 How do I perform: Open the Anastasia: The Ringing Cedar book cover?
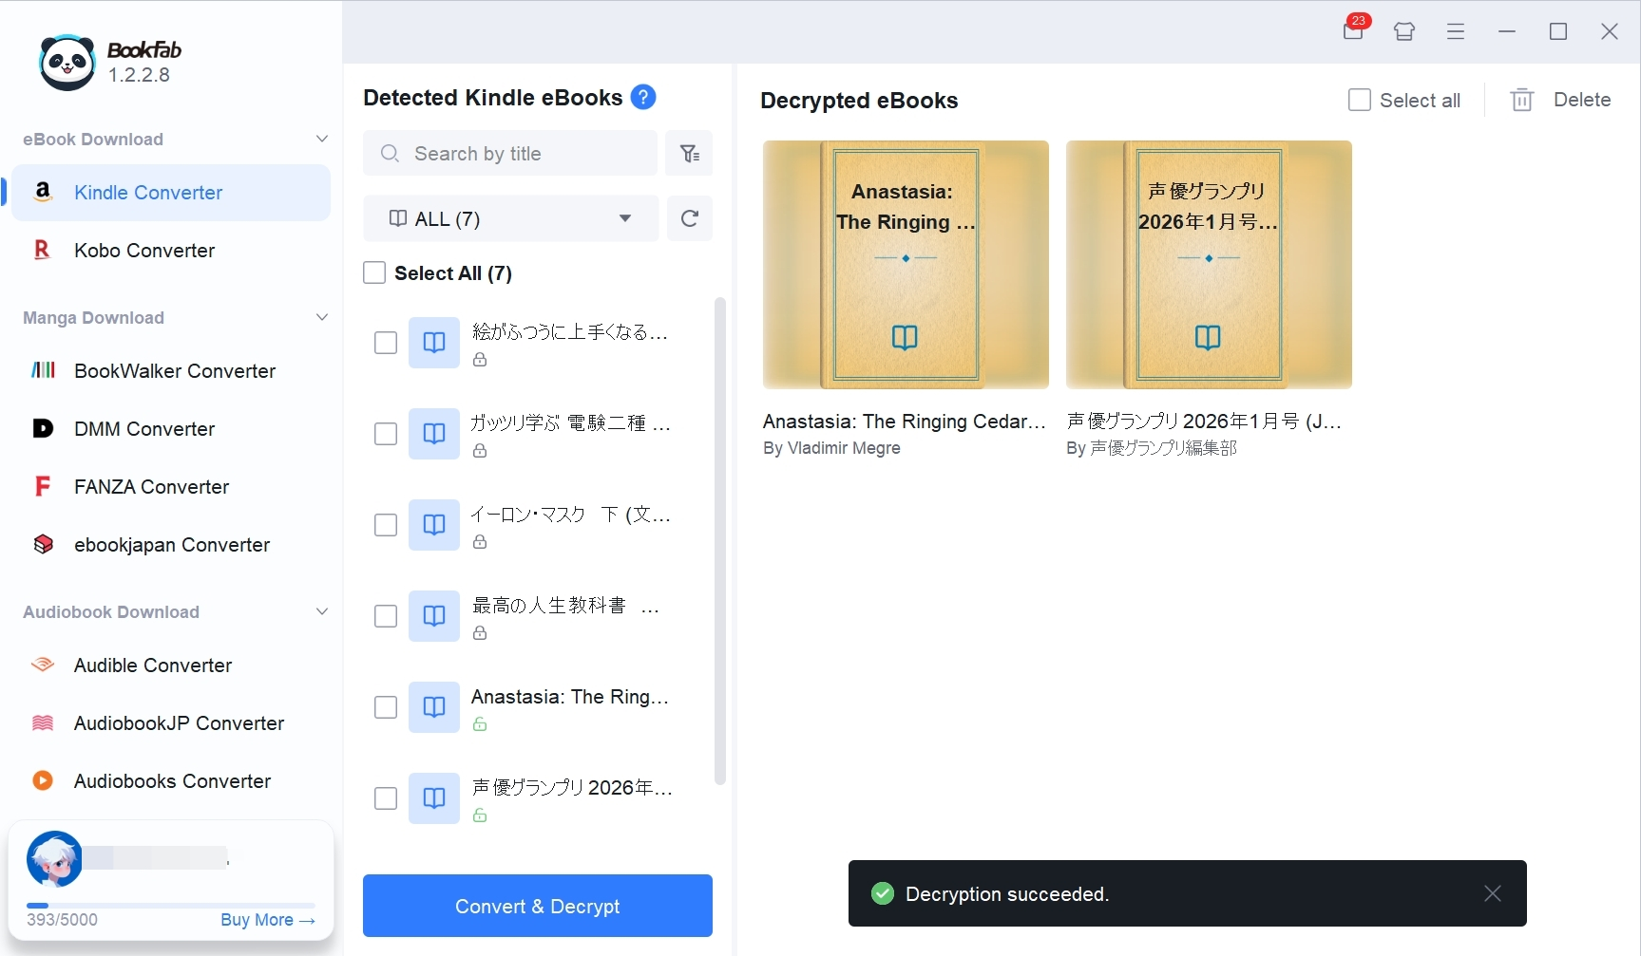tap(906, 264)
